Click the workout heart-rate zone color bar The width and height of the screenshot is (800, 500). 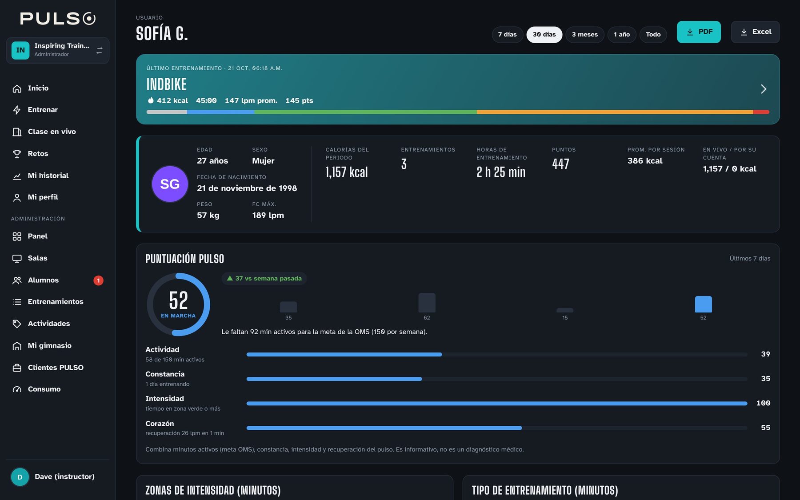[458, 112]
